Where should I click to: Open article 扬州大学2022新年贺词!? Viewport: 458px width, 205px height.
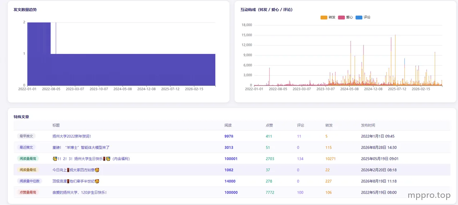pos(72,136)
